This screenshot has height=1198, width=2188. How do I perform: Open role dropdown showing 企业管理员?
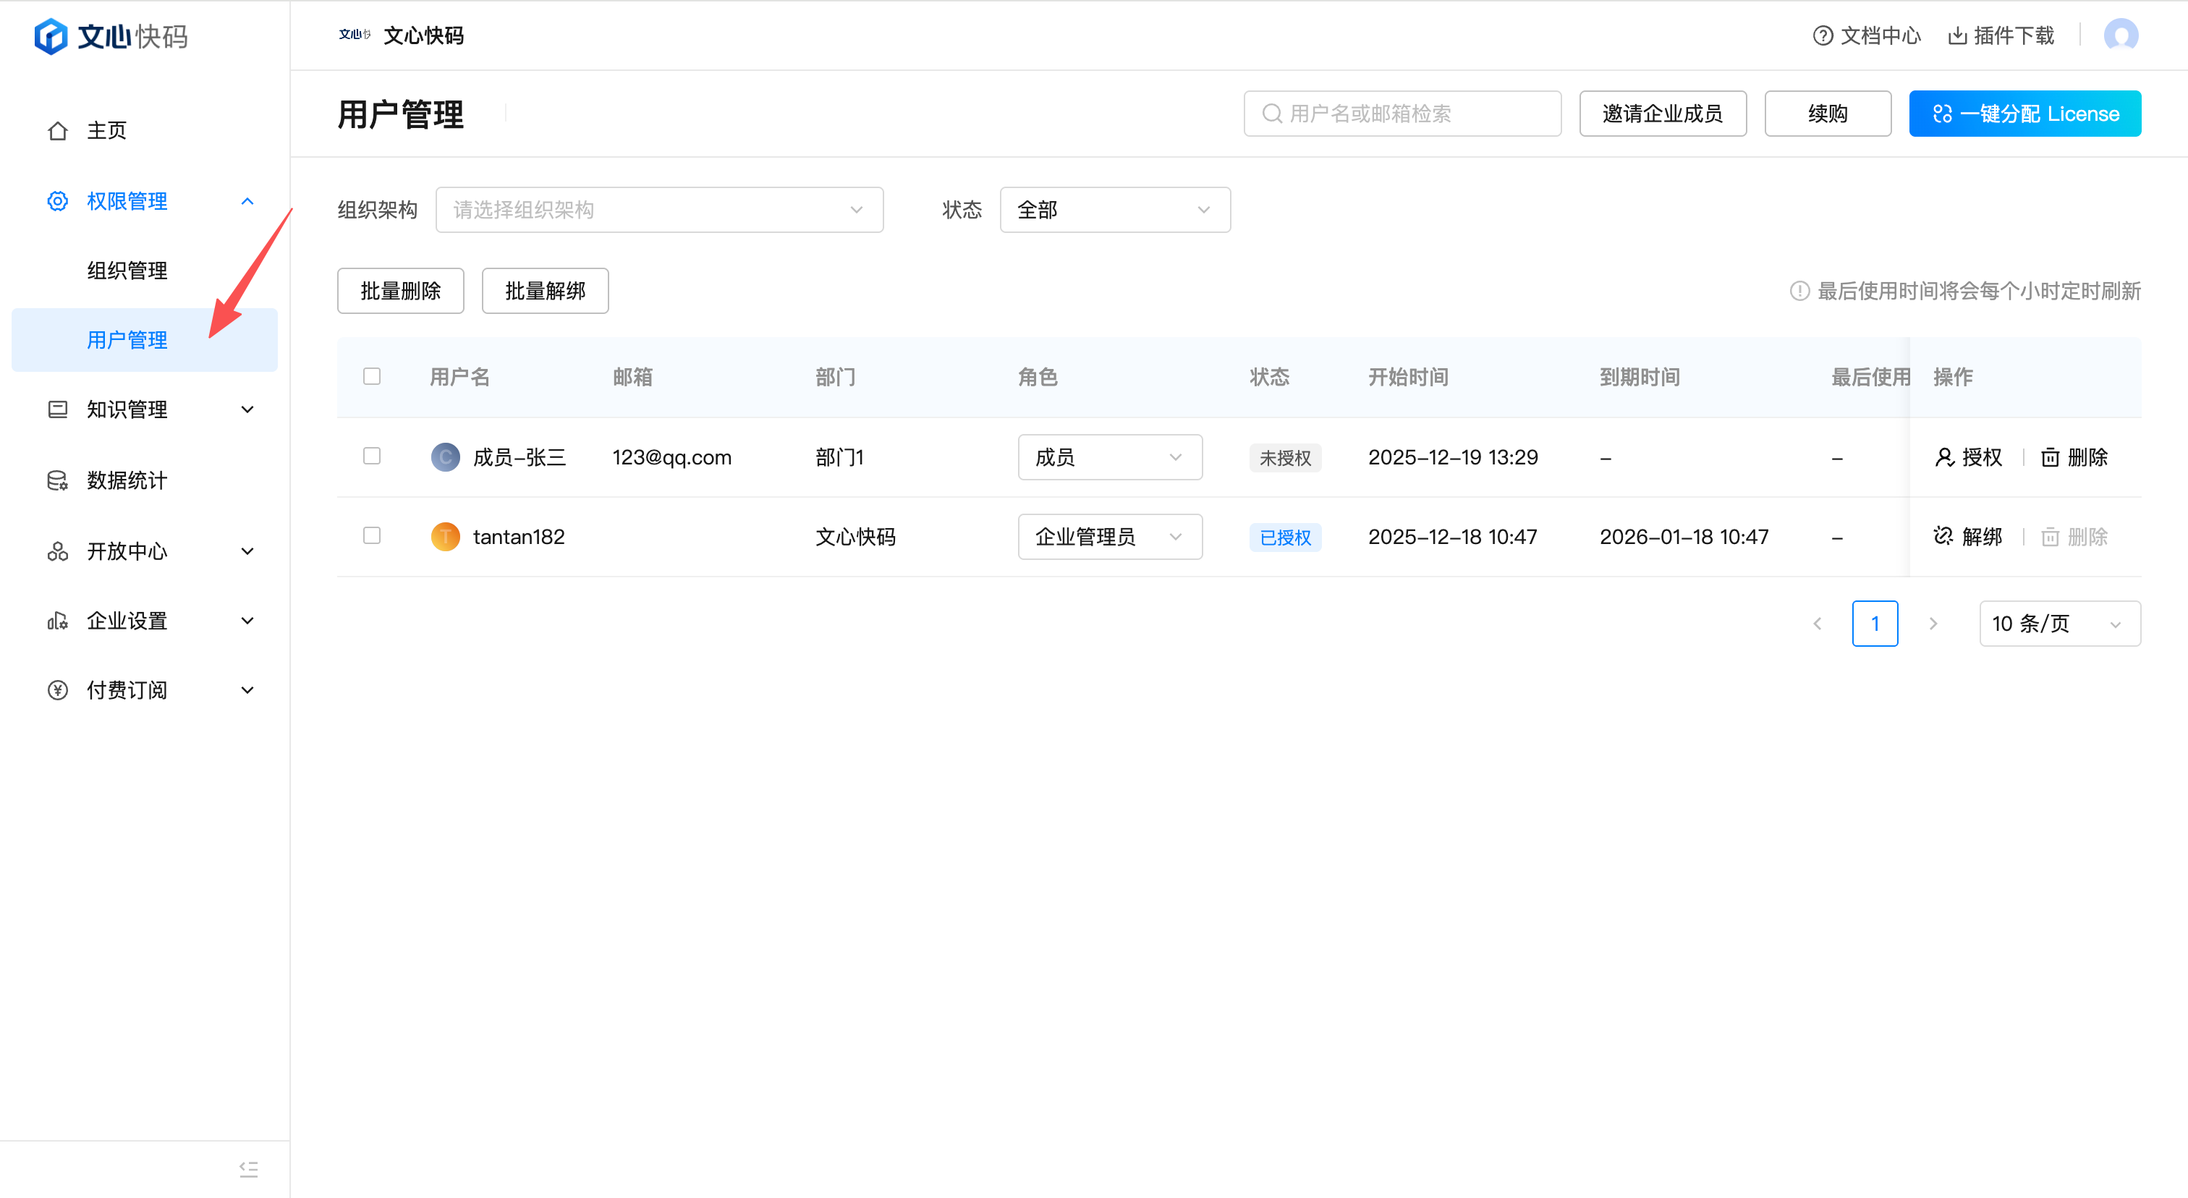tap(1109, 537)
